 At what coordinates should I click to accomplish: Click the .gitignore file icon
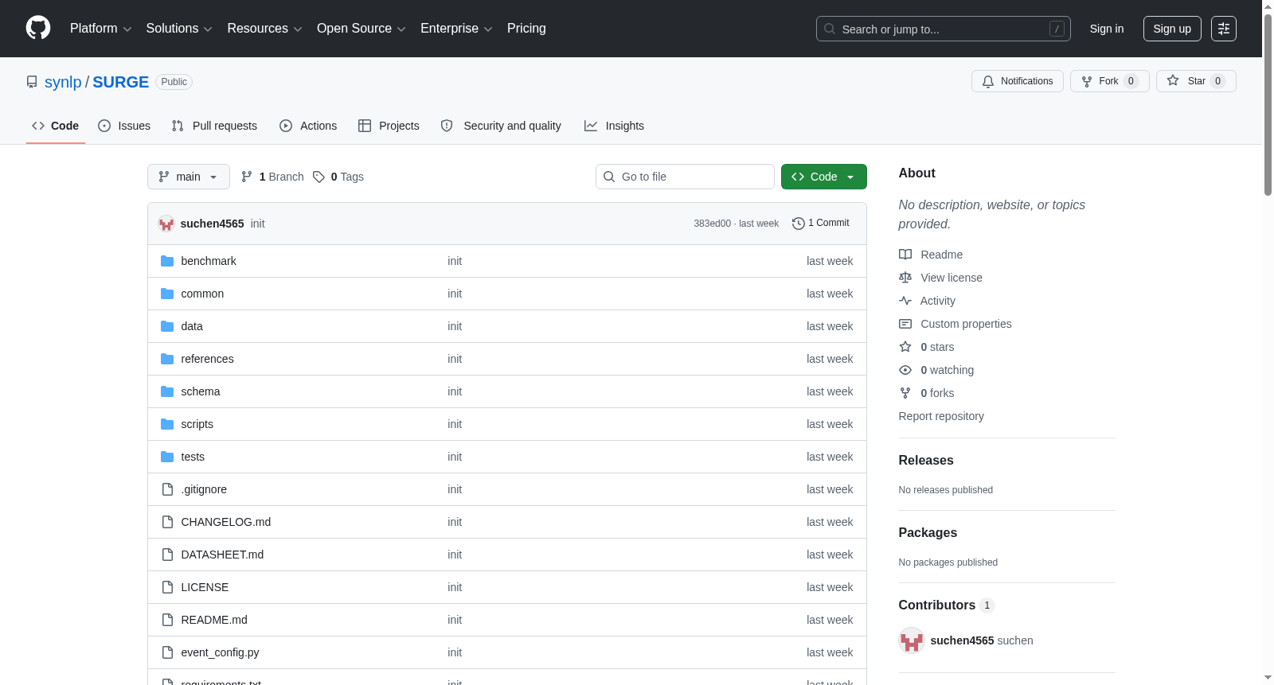coord(167,489)
